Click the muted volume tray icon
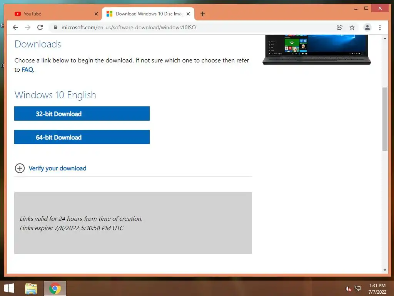 (348, 289)
